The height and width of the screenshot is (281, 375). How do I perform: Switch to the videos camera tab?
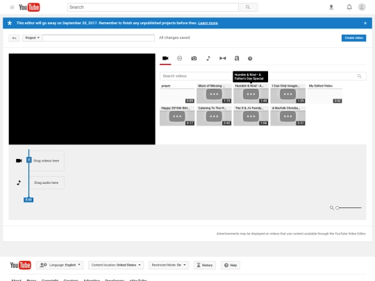pos(165,58)
